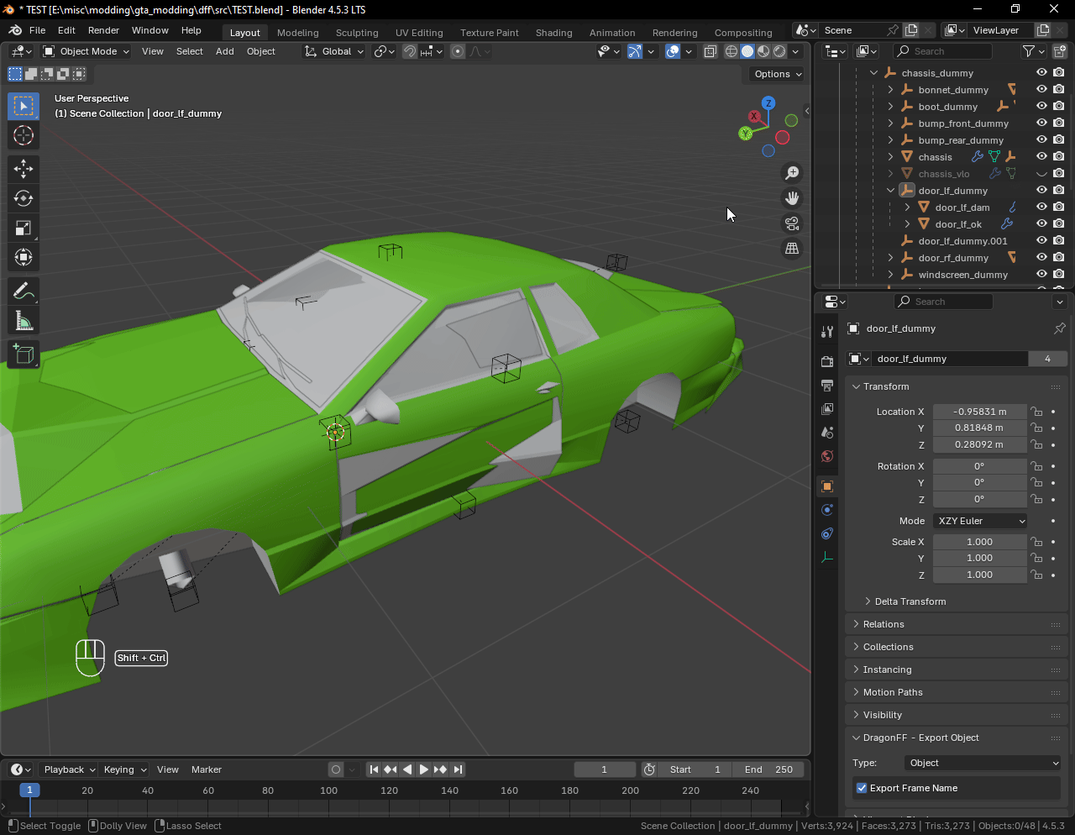The width and height of the screenshot is (1075, 835).
Task: Click the viewport Options button
Action: click(777, 74)
